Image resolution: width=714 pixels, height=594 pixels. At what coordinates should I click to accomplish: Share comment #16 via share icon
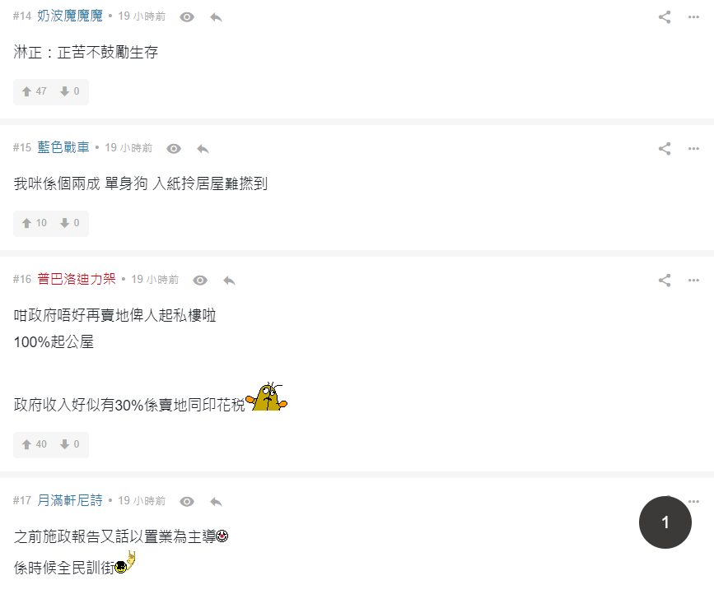click(665, 281)
